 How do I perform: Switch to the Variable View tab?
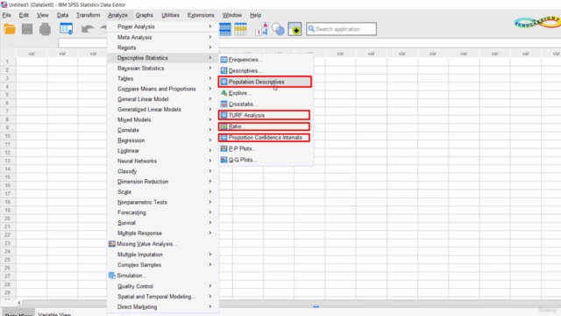54,314
